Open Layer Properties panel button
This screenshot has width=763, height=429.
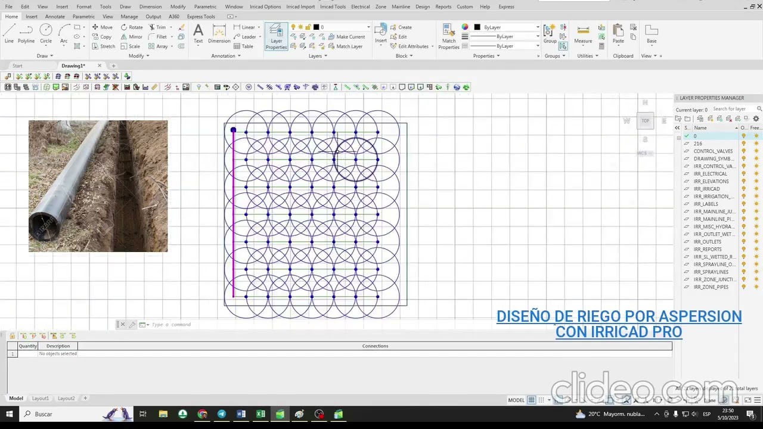click(276, 36)
